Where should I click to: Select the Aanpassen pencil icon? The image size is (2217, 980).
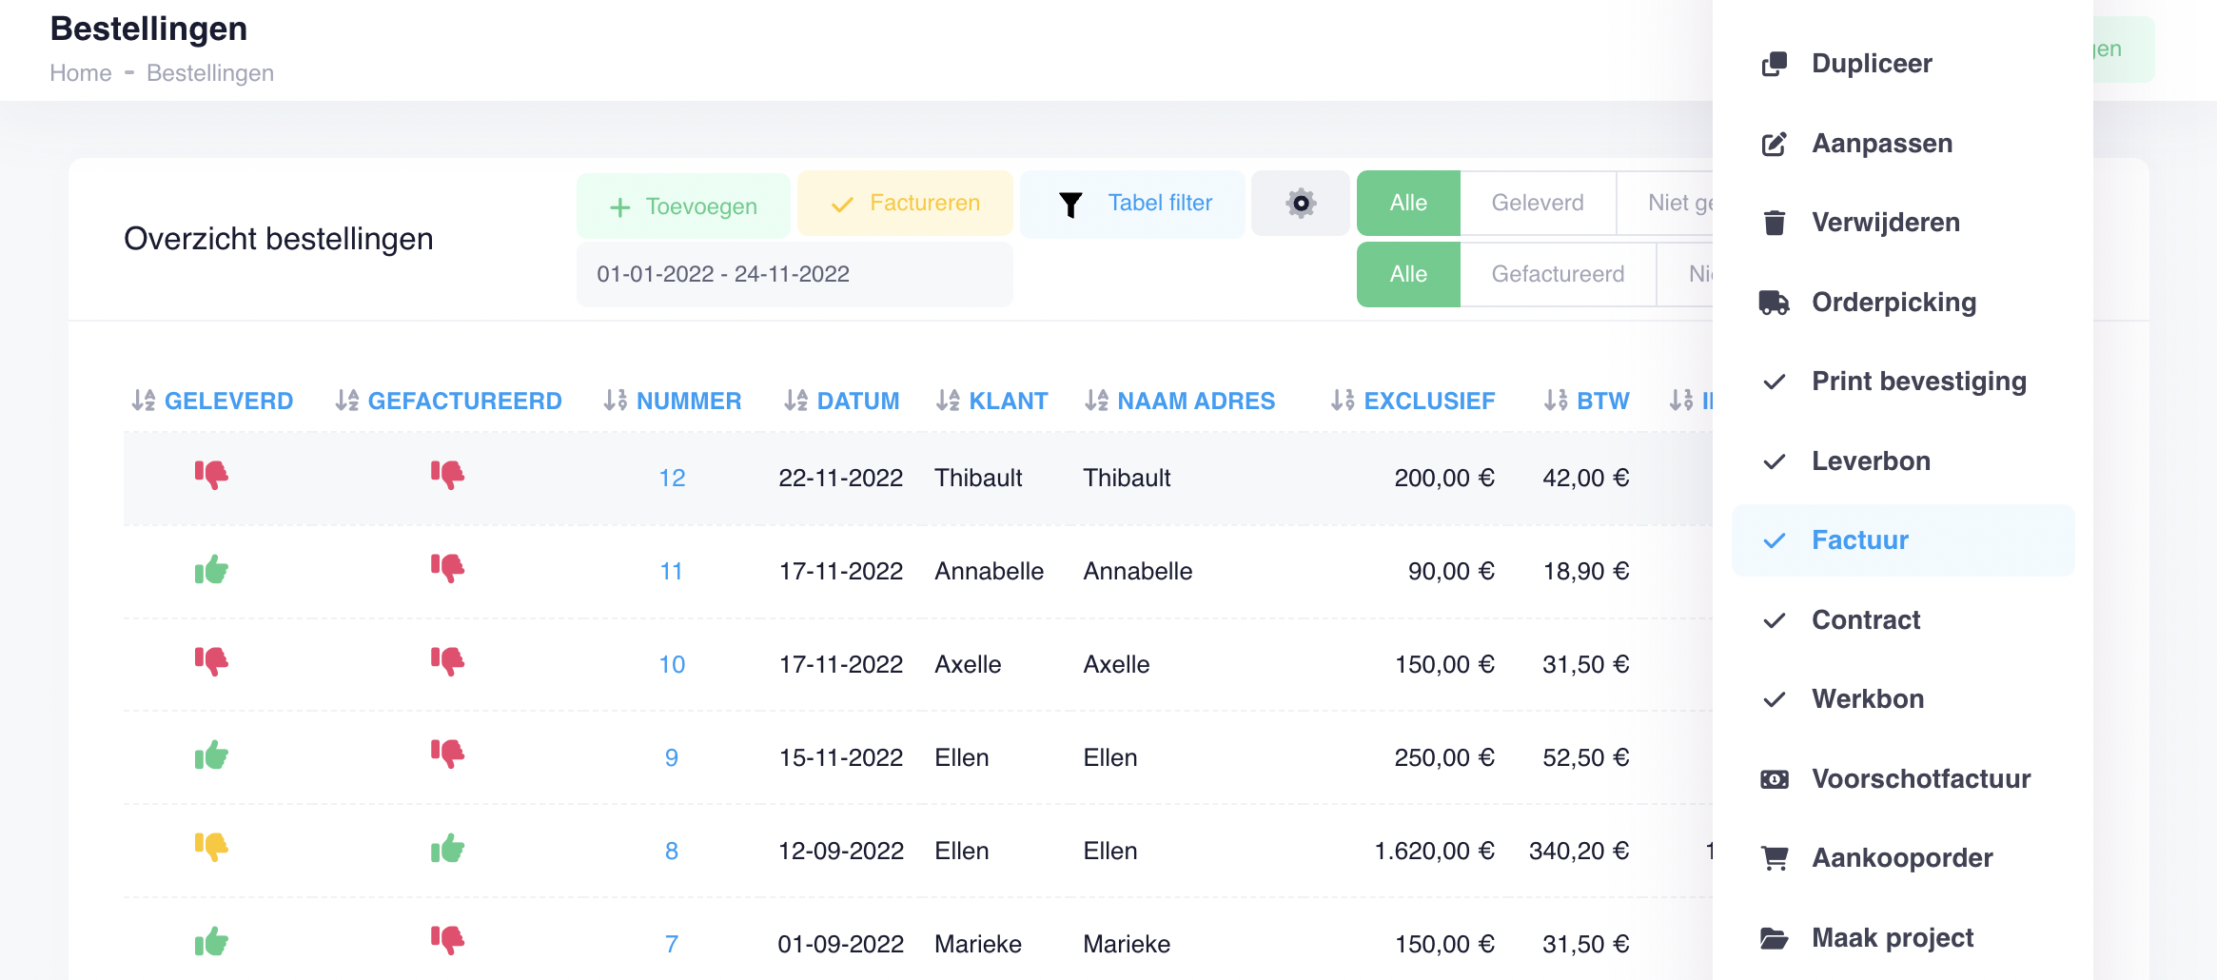(x=1774, y=143)
